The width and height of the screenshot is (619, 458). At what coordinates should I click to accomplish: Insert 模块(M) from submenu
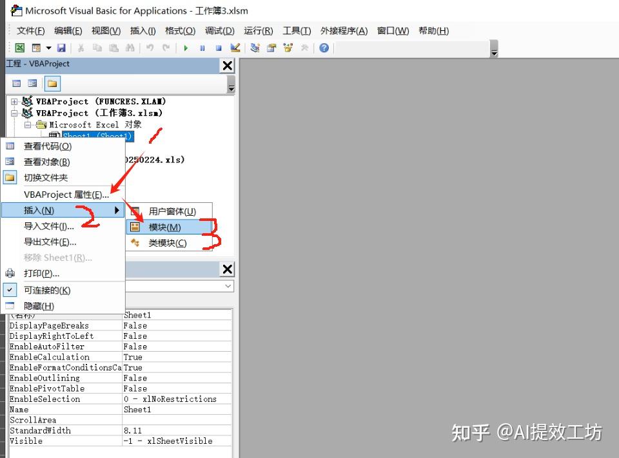pos(170,227)
